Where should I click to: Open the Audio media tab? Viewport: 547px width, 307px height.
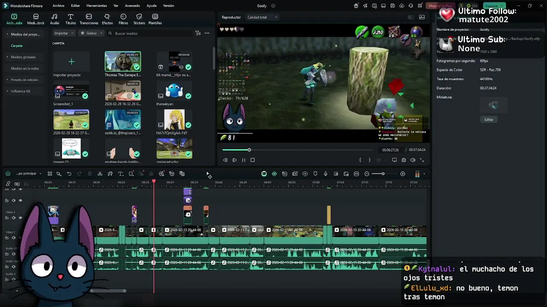pos(55,19)
